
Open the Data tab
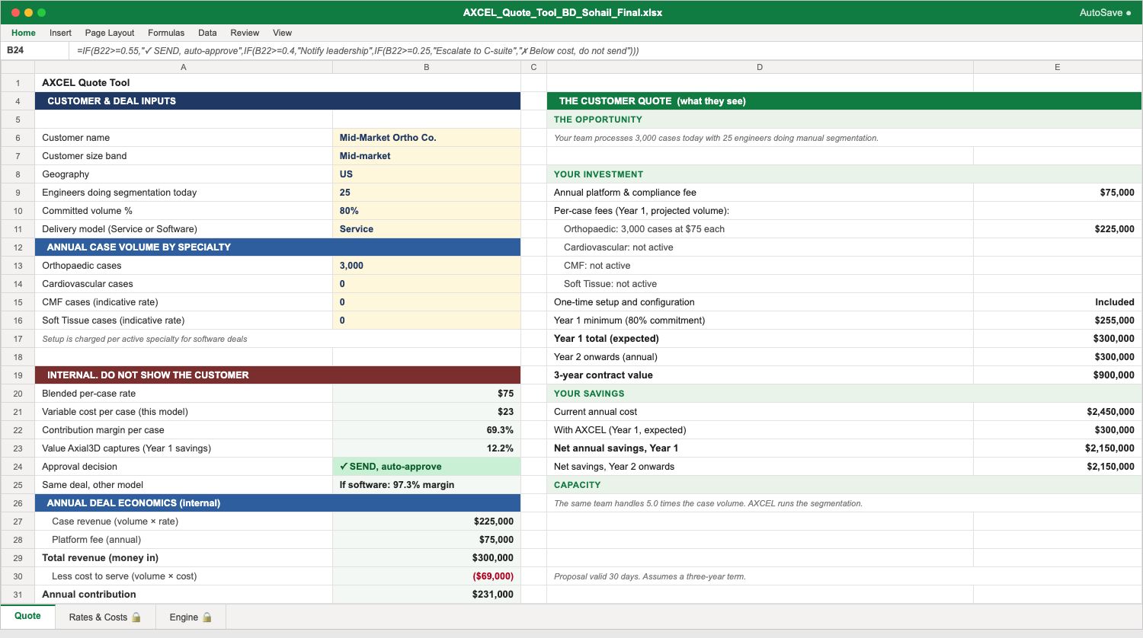[x=207, y=33]
